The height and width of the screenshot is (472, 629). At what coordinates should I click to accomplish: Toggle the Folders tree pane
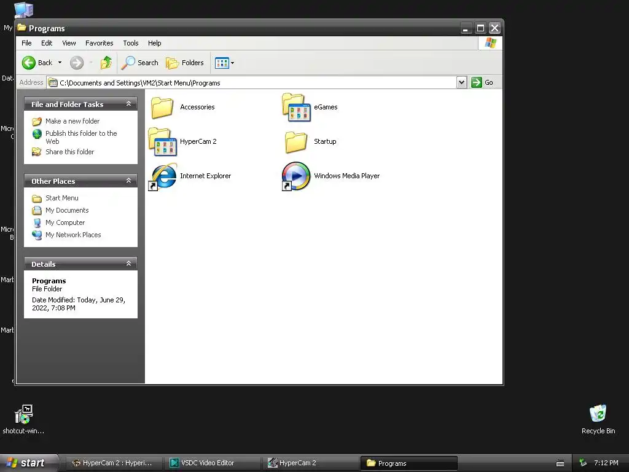click(x=185, y=63)
